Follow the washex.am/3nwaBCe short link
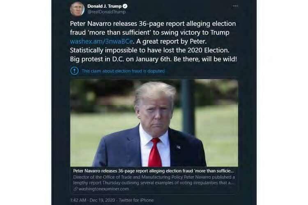 tap(101, 41)
